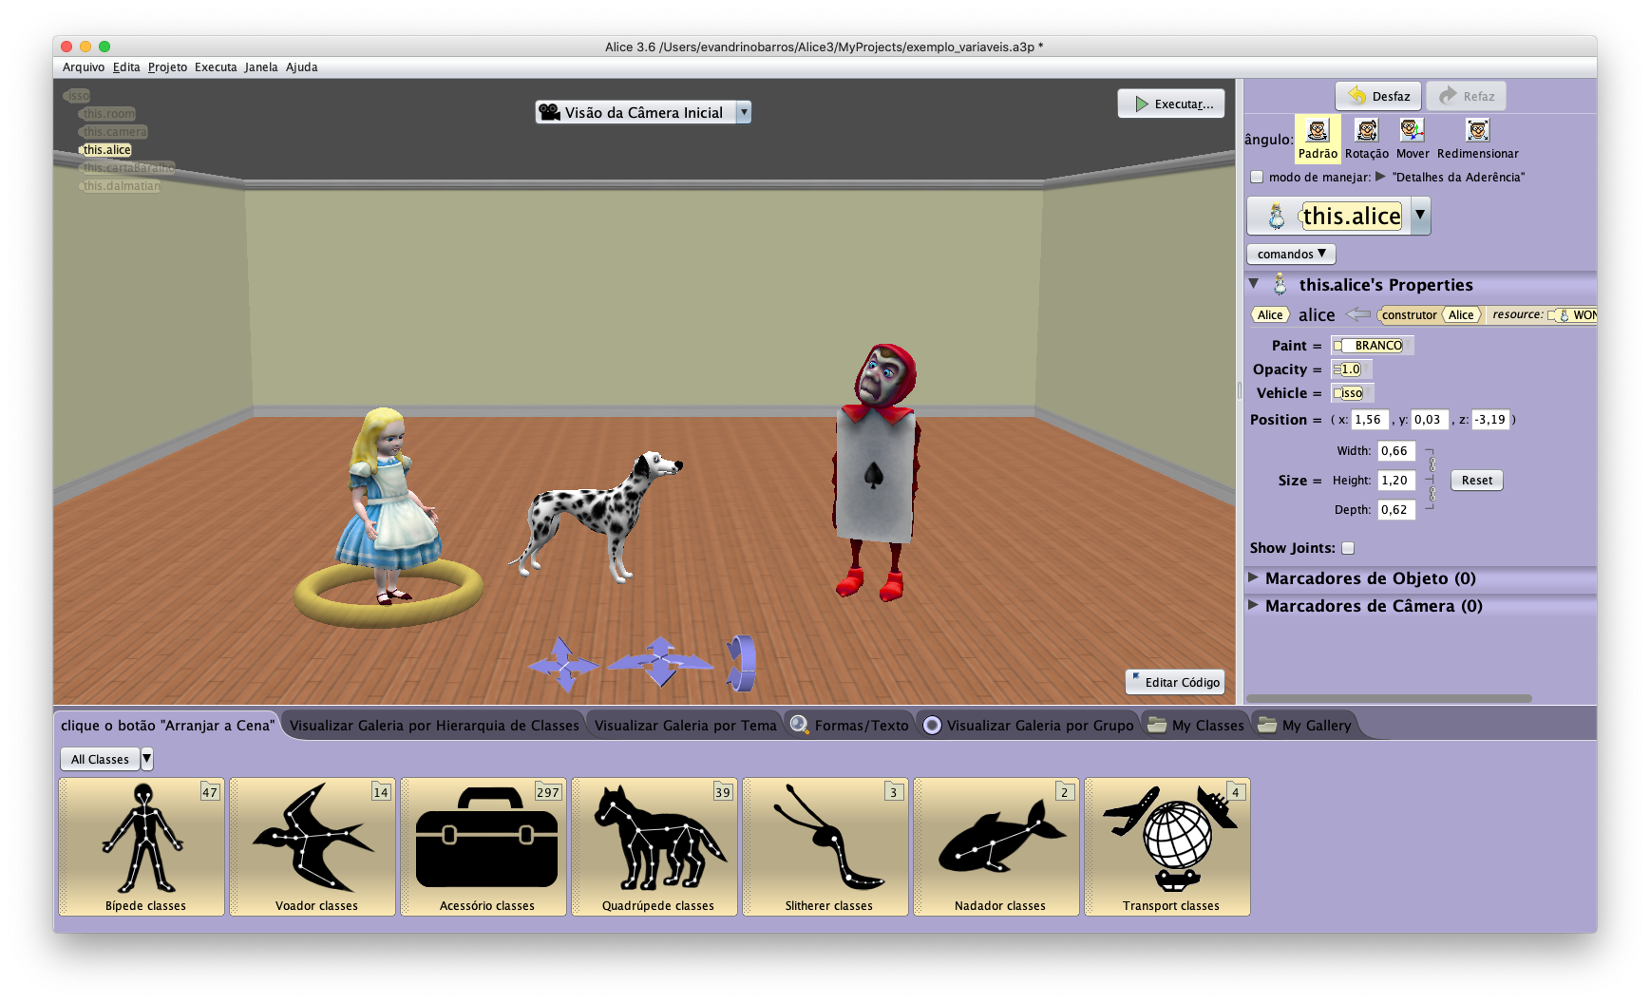The image size is (1650, 1003).
Task: Click the video camera icon in view selector
Action: tap(549, 112)
